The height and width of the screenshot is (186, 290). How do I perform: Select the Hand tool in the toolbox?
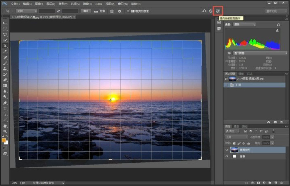tap(5, 126)
